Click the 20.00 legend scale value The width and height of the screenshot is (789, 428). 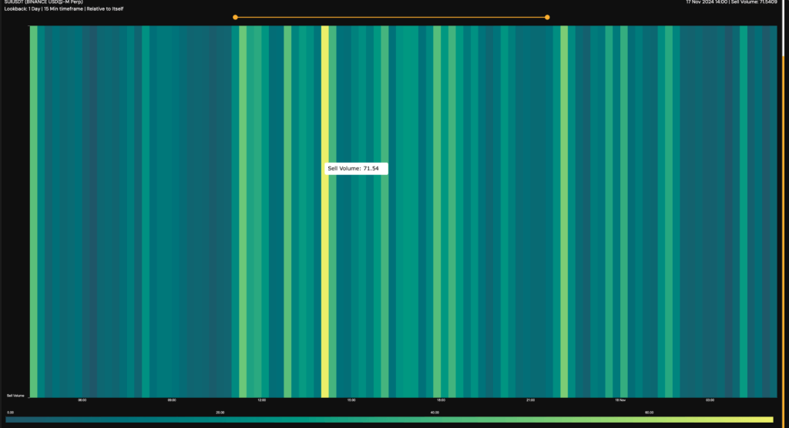tap(220, 413)
